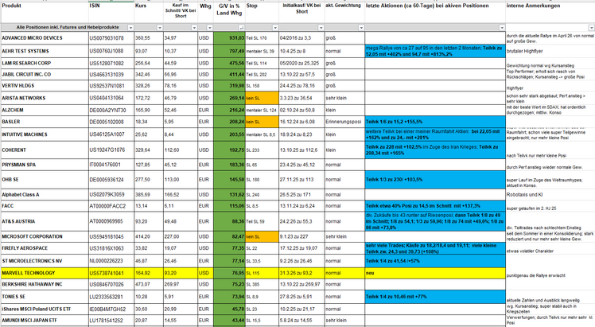Select the 'VERTIV HLDGS' product cell

[45, 86]
